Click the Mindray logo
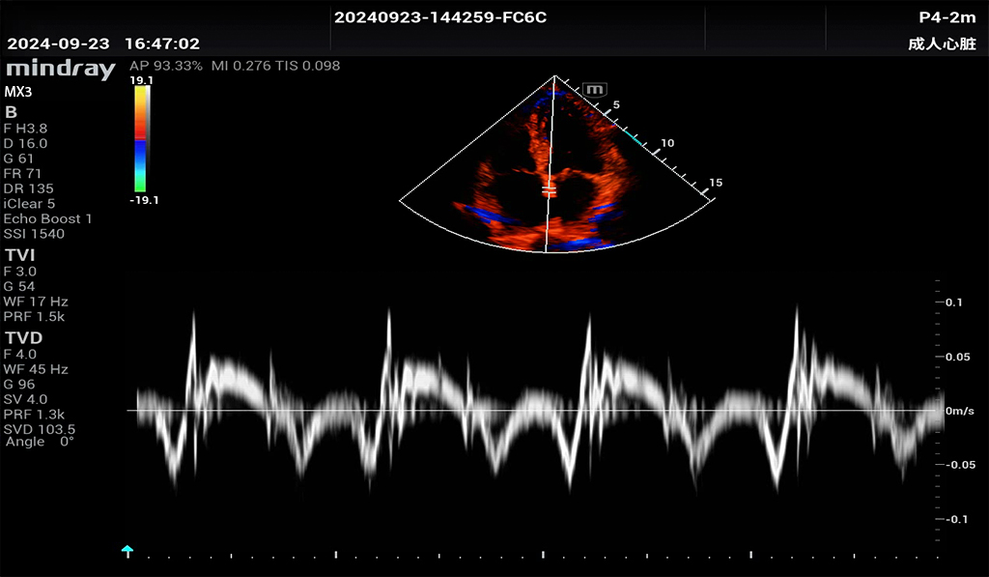The image size is (989, 577). click(x=60, y=69)
